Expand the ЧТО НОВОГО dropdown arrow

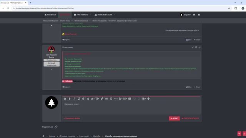click(x=91, y=15)
